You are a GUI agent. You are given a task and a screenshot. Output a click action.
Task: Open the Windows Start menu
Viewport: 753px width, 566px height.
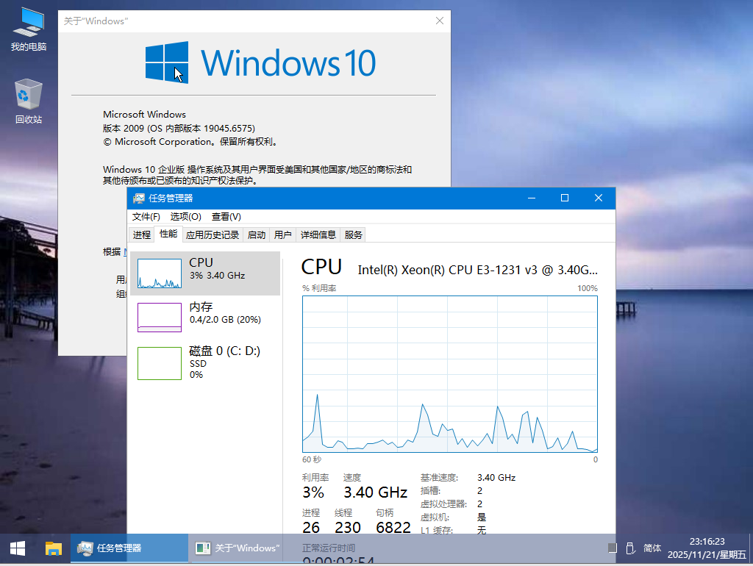point(18,548)
